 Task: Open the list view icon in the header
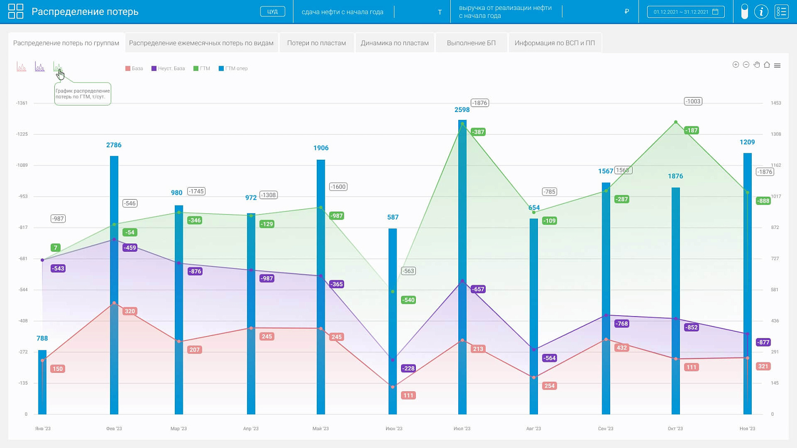[x=782, y=11]
